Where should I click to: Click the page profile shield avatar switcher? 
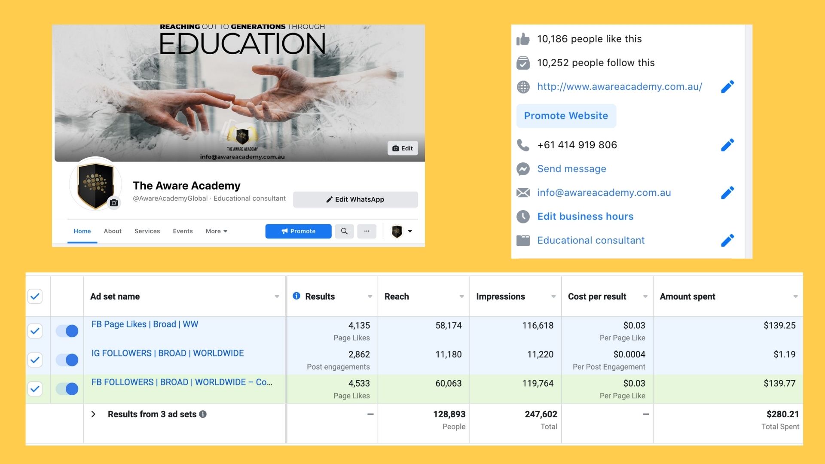point(397,231)
